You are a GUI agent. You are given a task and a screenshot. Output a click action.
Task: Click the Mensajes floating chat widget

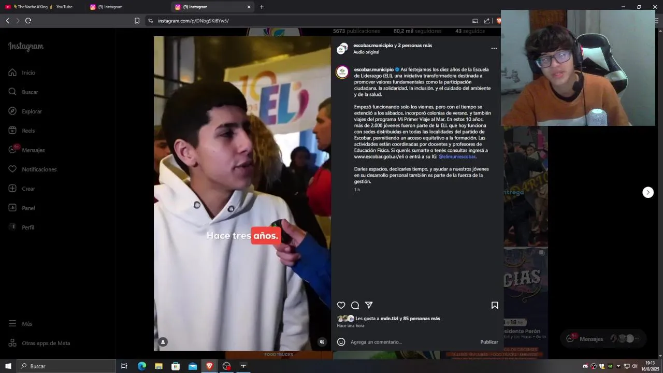(603, 339)
